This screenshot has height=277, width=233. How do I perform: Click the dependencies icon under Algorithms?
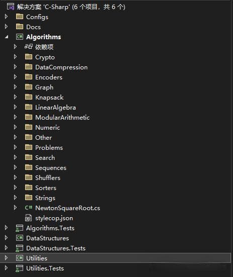coord(29,47)
